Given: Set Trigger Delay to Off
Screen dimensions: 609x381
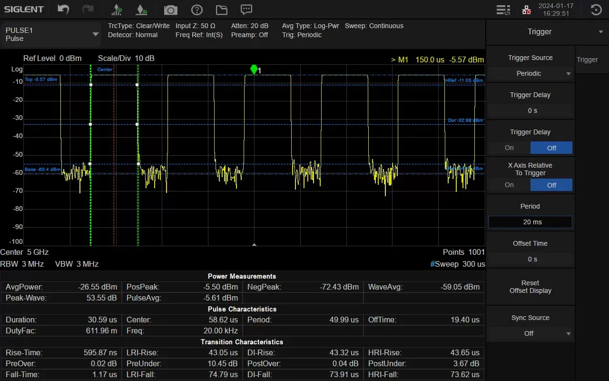Looking at the screenshot, I should coord(551,148).
